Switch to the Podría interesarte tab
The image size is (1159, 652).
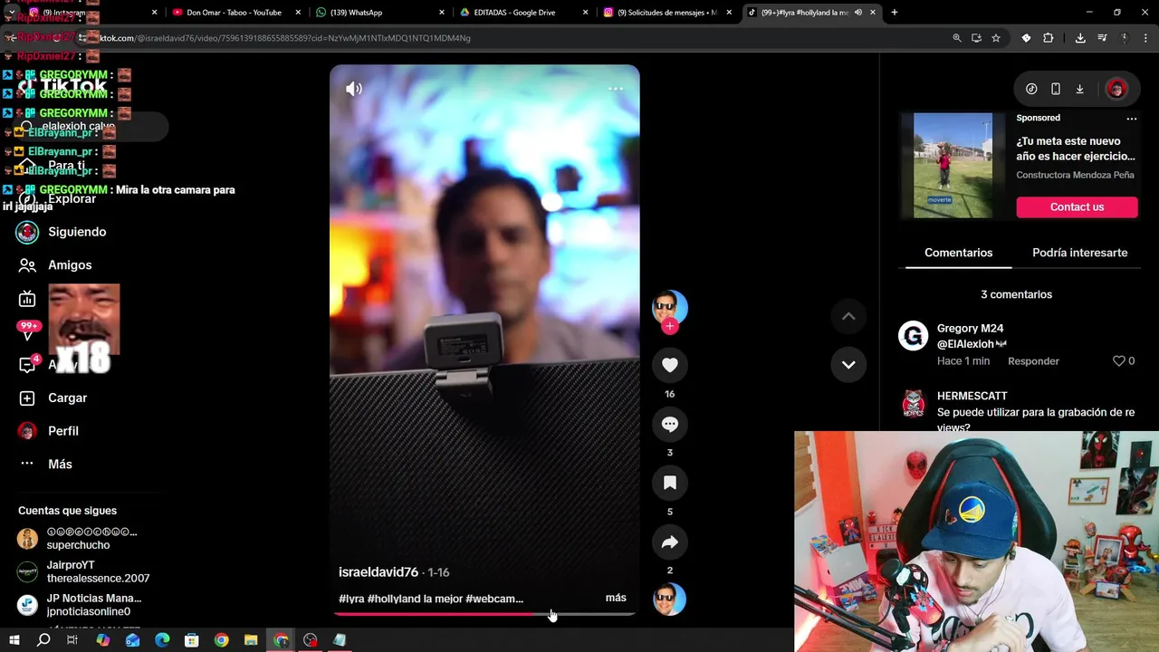(1079, 253)
